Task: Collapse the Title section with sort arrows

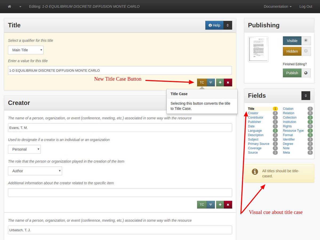Action: click(x=228, y=25)
